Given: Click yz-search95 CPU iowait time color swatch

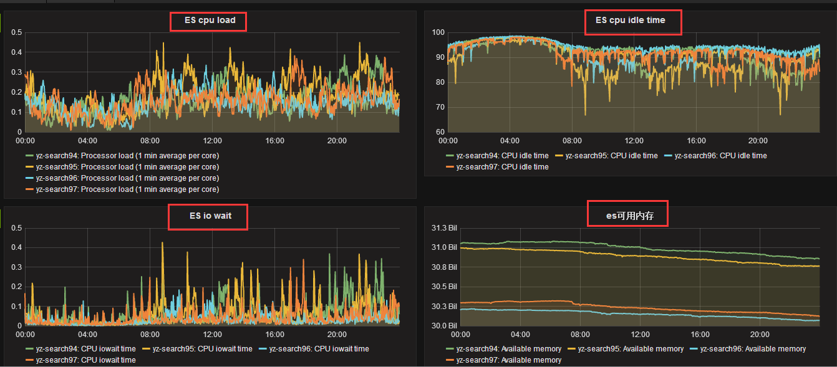Looking at the screenshot, I should [x=147, y=349].
